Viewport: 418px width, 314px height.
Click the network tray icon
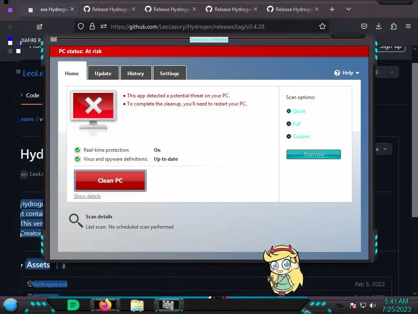pyautogui.click(x=363, y=305)
